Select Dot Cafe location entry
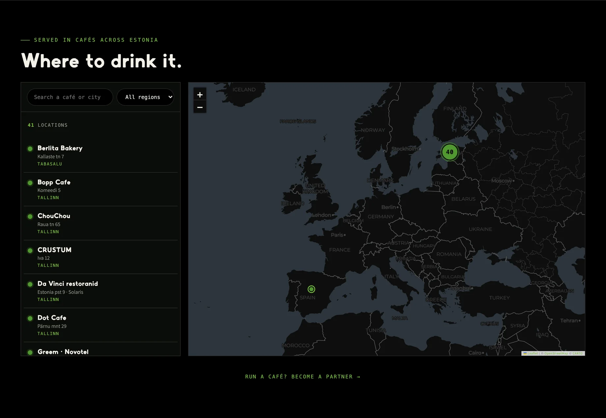 [100, 325]
